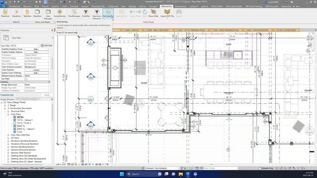
Task: Select Drafting Views (00_Standards) item
Action: coord(24,156)
